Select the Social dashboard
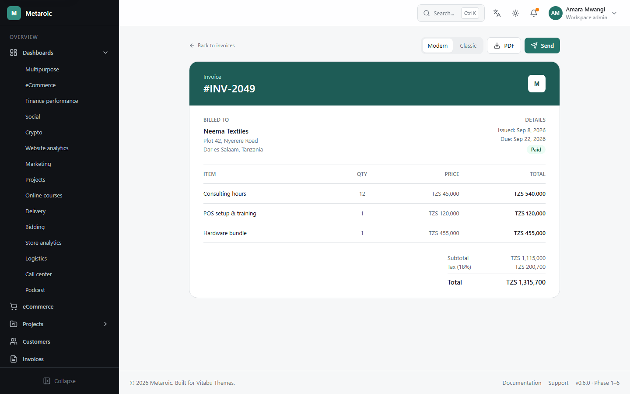630x394 pixels. (32, 116)
